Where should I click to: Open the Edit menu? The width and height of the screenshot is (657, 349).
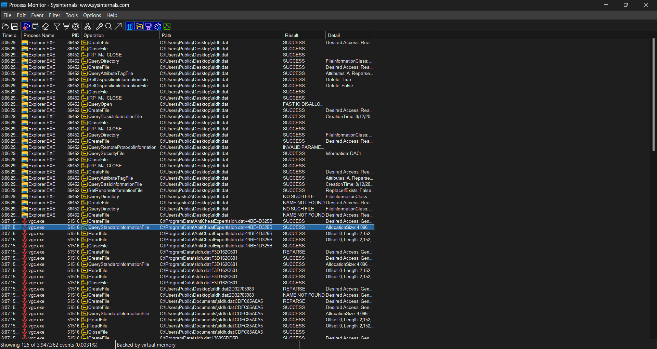[x=21, y=15]
